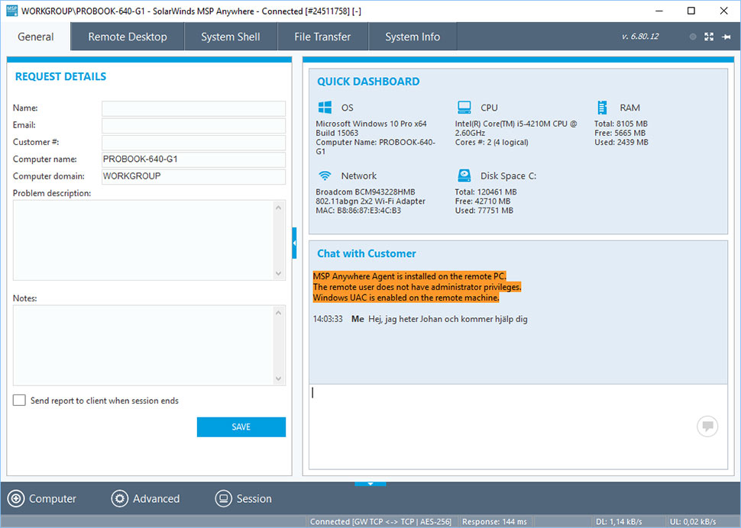Click the up arrow of the Problem description scrollbar
Screen dimensions: 741x528
point(278,207)
